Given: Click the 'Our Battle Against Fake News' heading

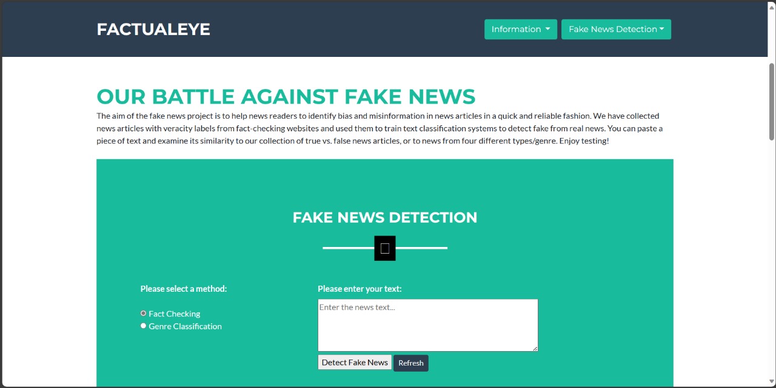Looking at the screenshot, I should point(286,96).
